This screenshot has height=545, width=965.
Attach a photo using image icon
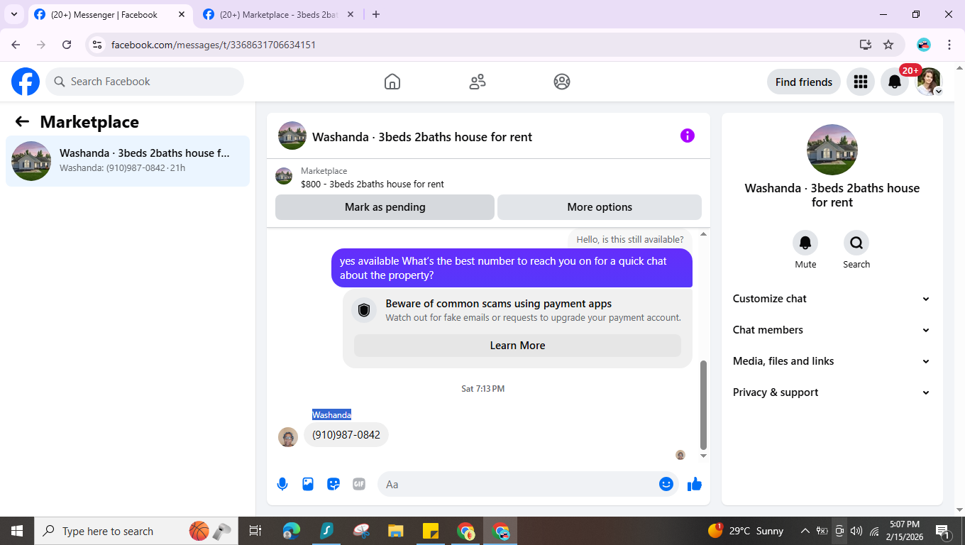308,484
